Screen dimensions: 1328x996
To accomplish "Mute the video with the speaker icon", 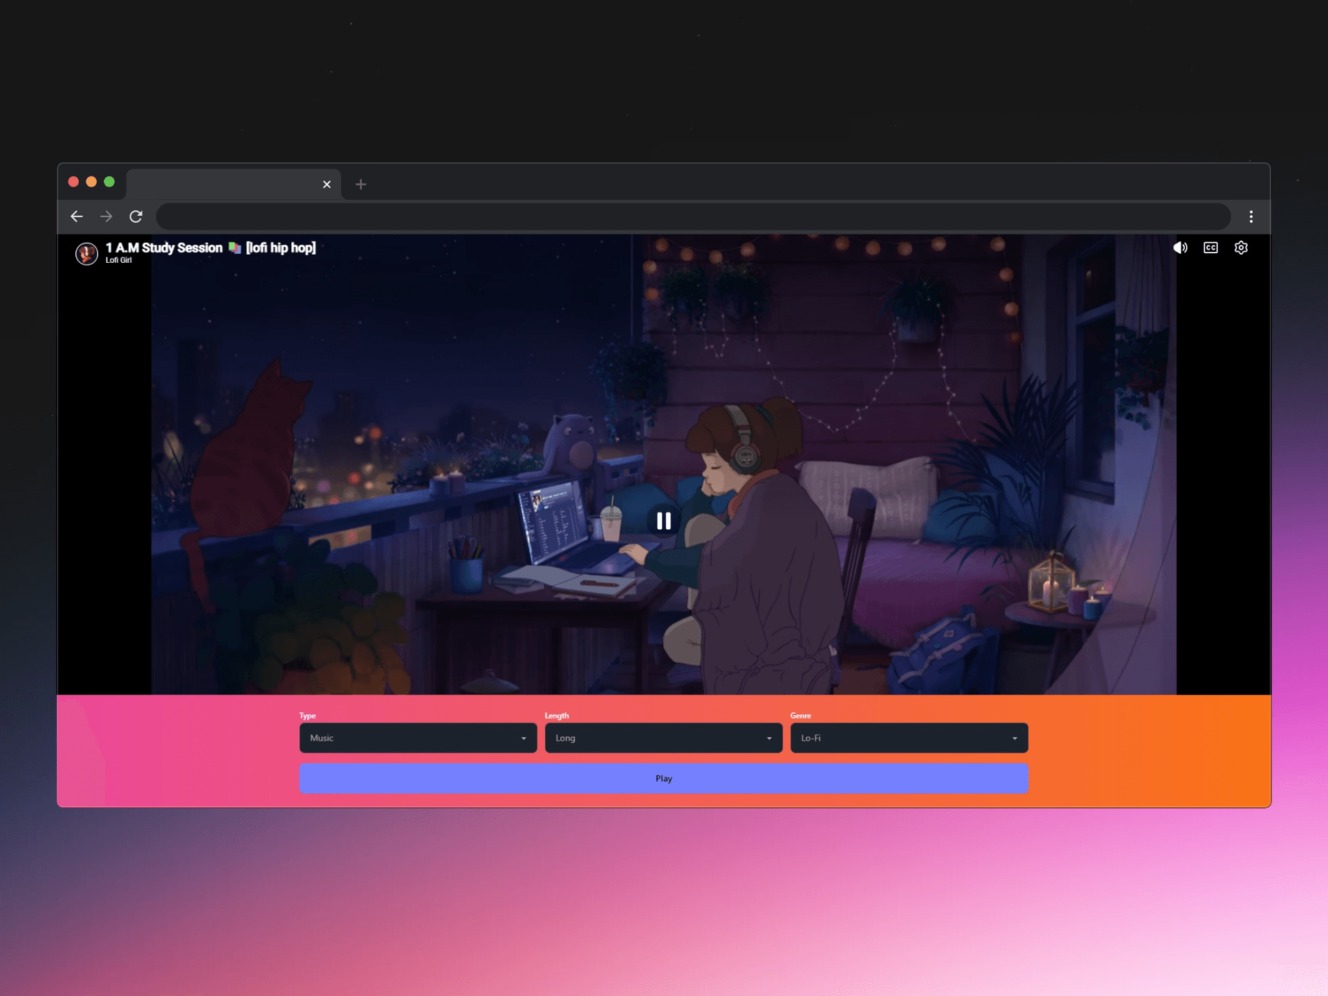I will tap(1180, 248).
